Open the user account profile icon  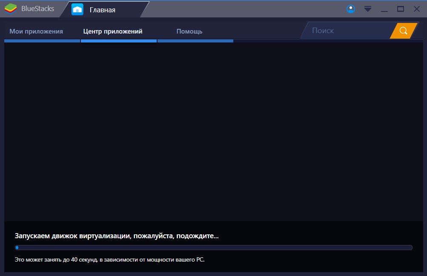pyautogui.click(x=351, y=9)
